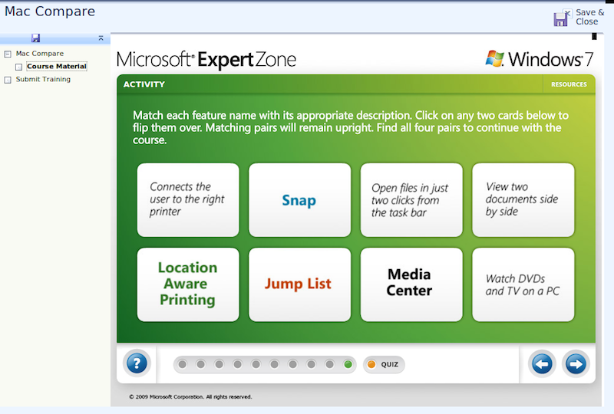
Task: Click the 2009 Microsoft Corporation copyright text
Action: (x=190, y=397)
